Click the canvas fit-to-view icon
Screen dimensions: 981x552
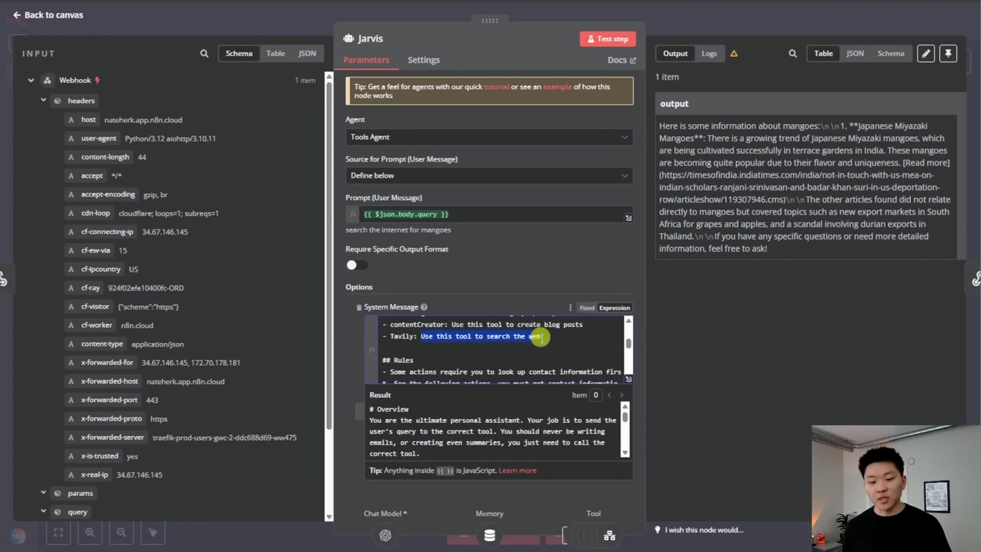58,532
